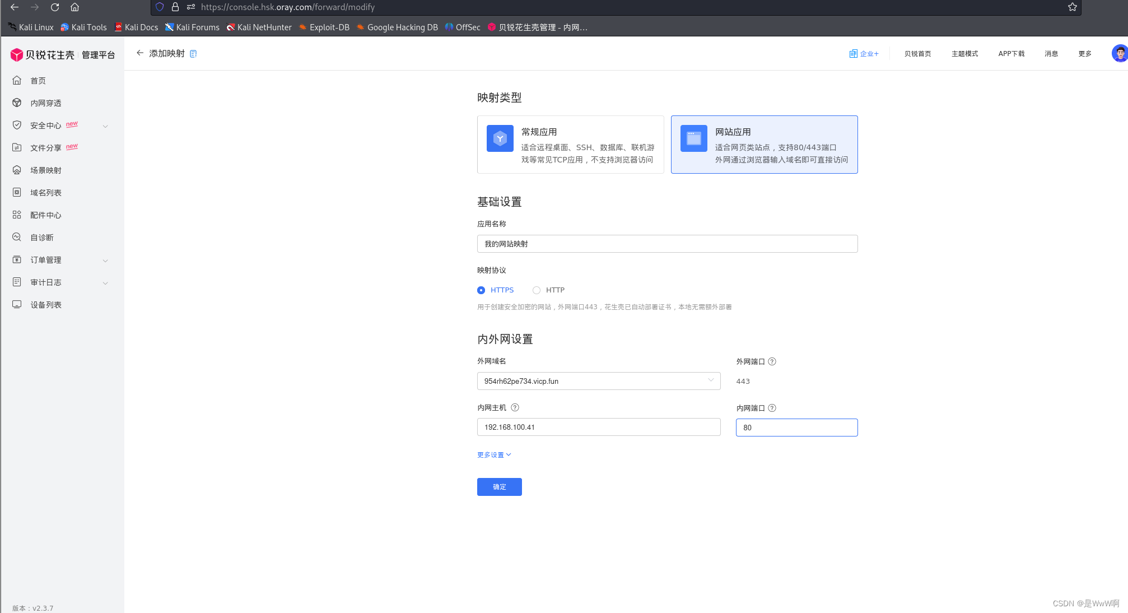Select the HTTPS protocol radio button
The height and width of the screenshot is (613, 1128).
click(481, 290)
